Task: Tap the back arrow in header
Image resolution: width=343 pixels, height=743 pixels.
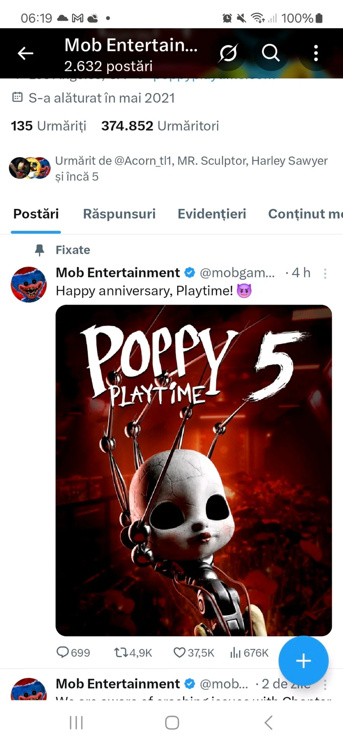Action: pos(26,53)
